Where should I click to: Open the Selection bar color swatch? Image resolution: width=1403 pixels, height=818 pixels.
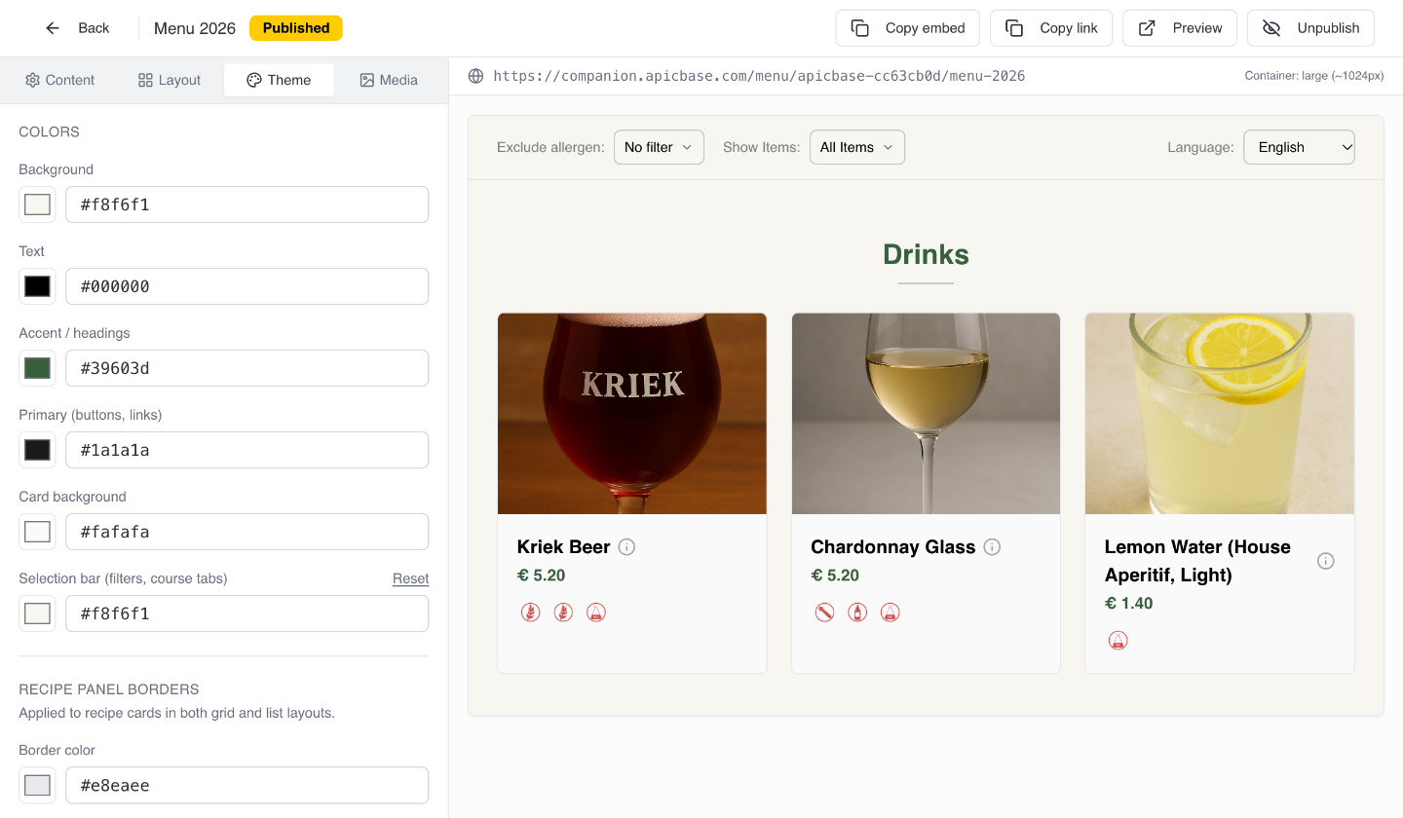tap(37, 613)
